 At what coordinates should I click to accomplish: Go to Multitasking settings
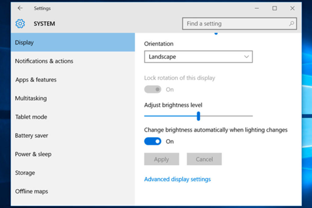coord(73,98)
